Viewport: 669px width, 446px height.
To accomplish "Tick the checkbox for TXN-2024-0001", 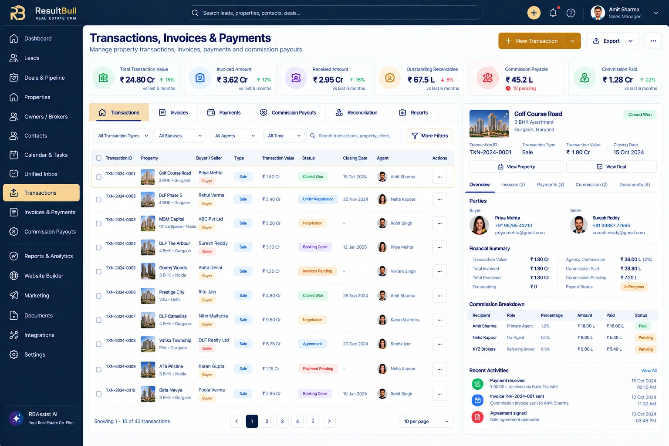I will 98,177.
